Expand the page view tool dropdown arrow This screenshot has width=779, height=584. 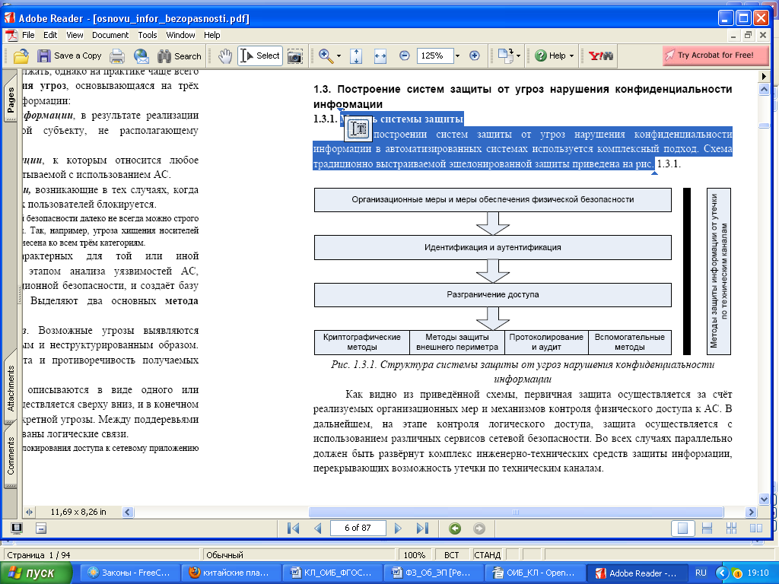point(519,56)
